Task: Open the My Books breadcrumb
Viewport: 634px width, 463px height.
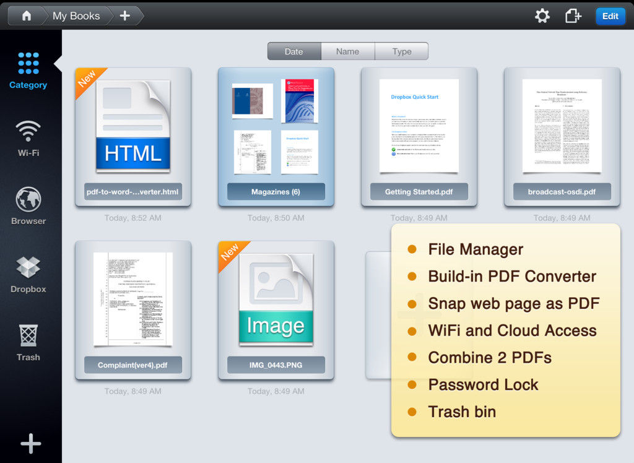Action: point(76,15)
